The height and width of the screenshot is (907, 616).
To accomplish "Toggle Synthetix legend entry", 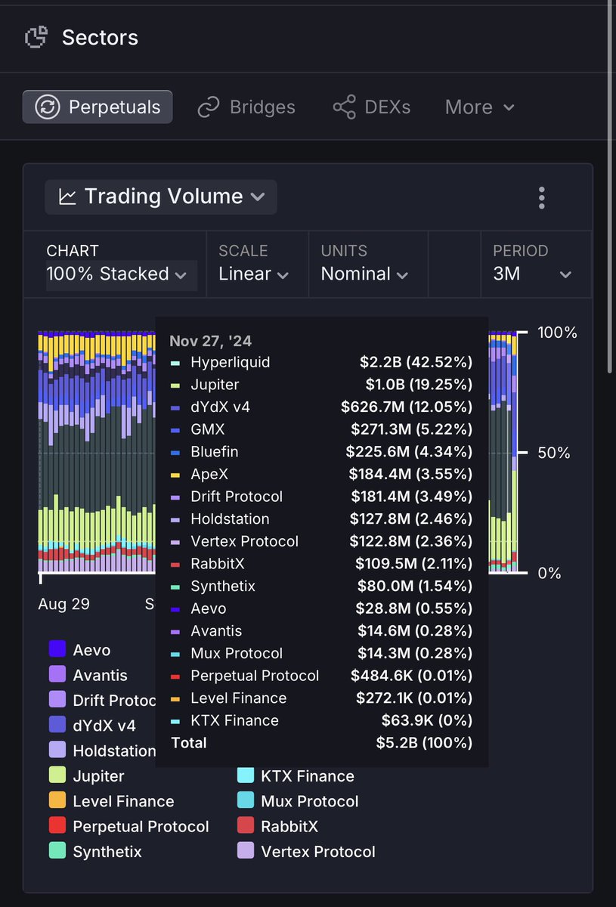I will point(95,851).
